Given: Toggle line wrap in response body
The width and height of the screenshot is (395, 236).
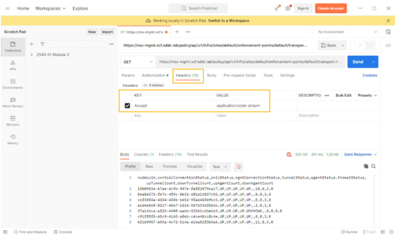Looking at the screenshot, I should [x=238, y=167].
